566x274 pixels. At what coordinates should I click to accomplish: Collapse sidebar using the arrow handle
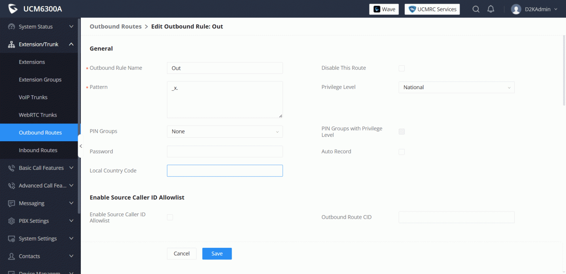(x=80, y=146)
